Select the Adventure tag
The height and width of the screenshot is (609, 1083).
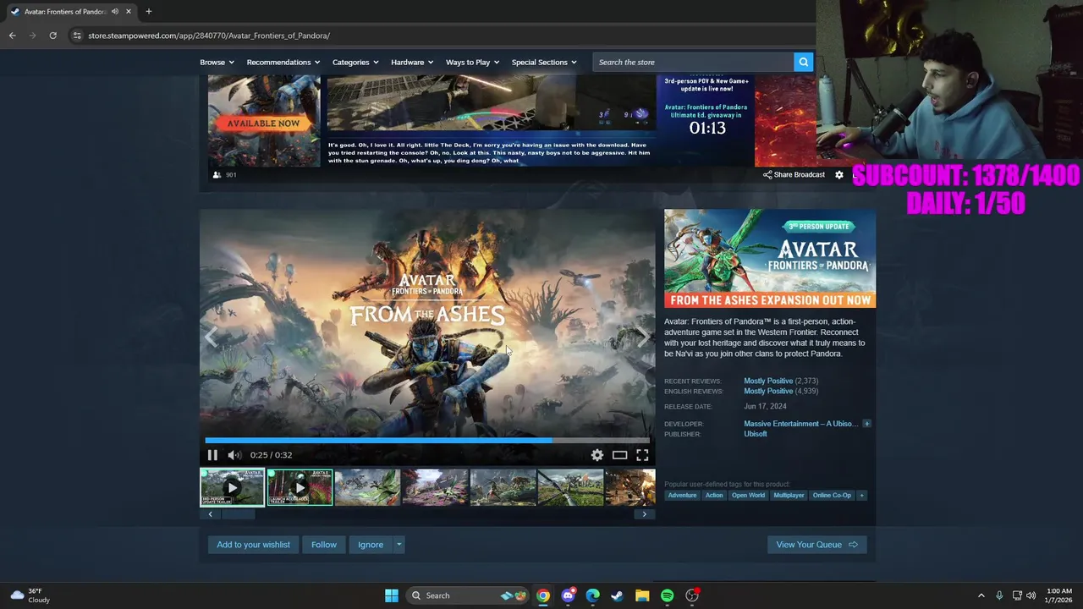pos(682,496)
